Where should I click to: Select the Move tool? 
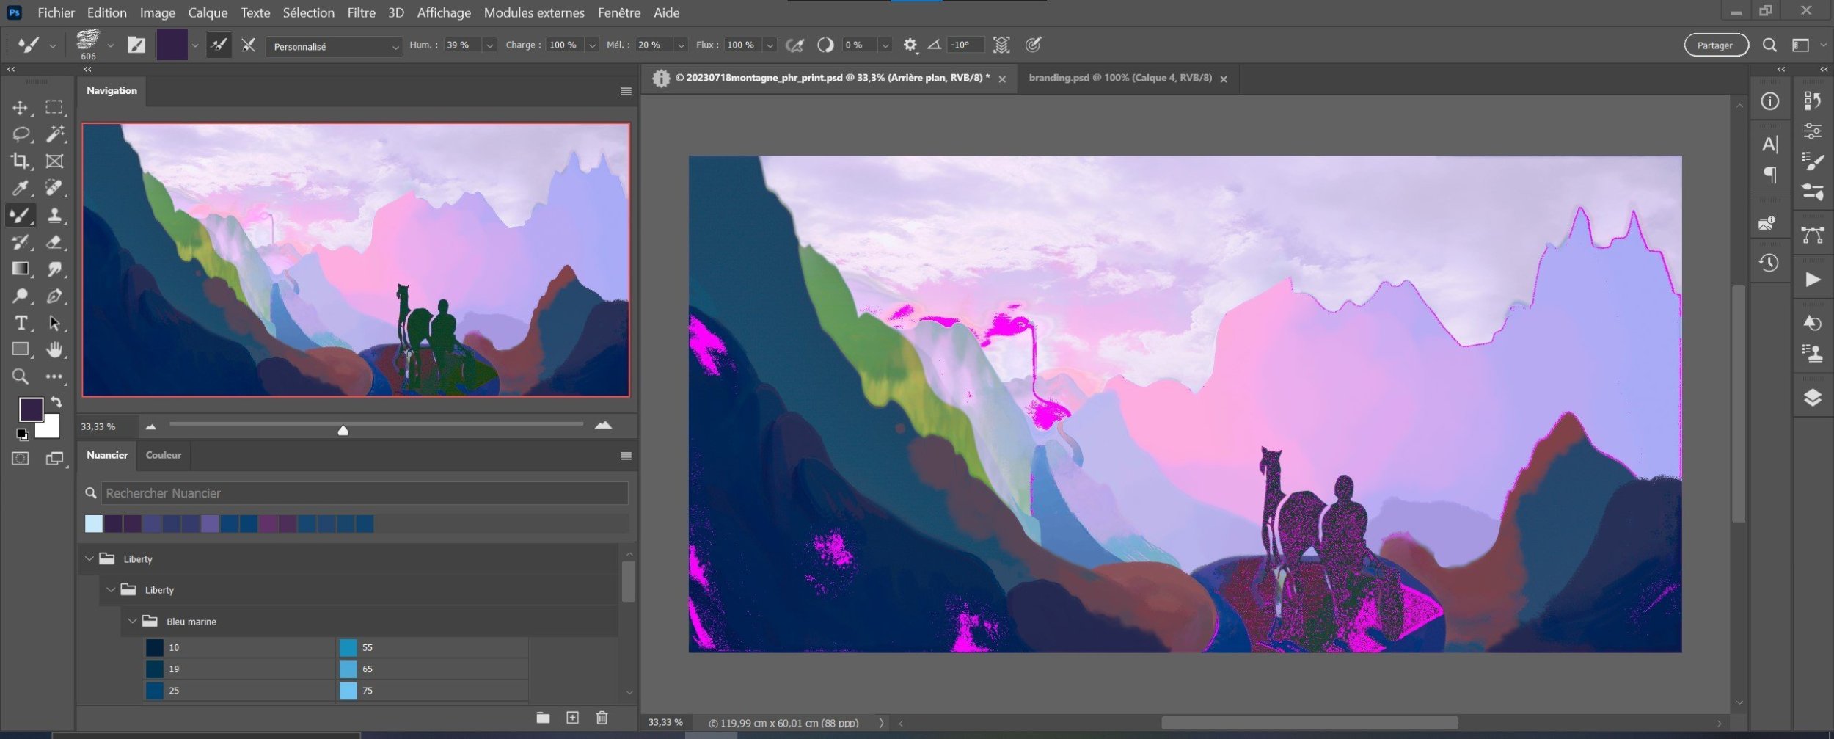click(x=20, y=108)
